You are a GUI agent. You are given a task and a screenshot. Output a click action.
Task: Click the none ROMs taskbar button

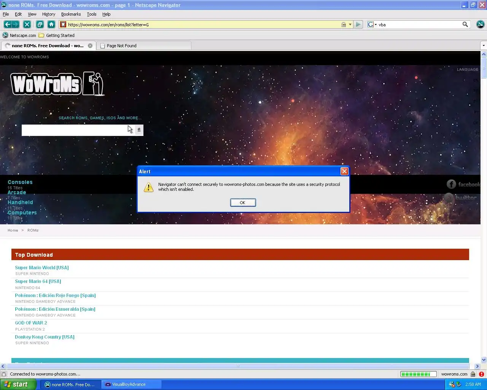coord(71,384)
